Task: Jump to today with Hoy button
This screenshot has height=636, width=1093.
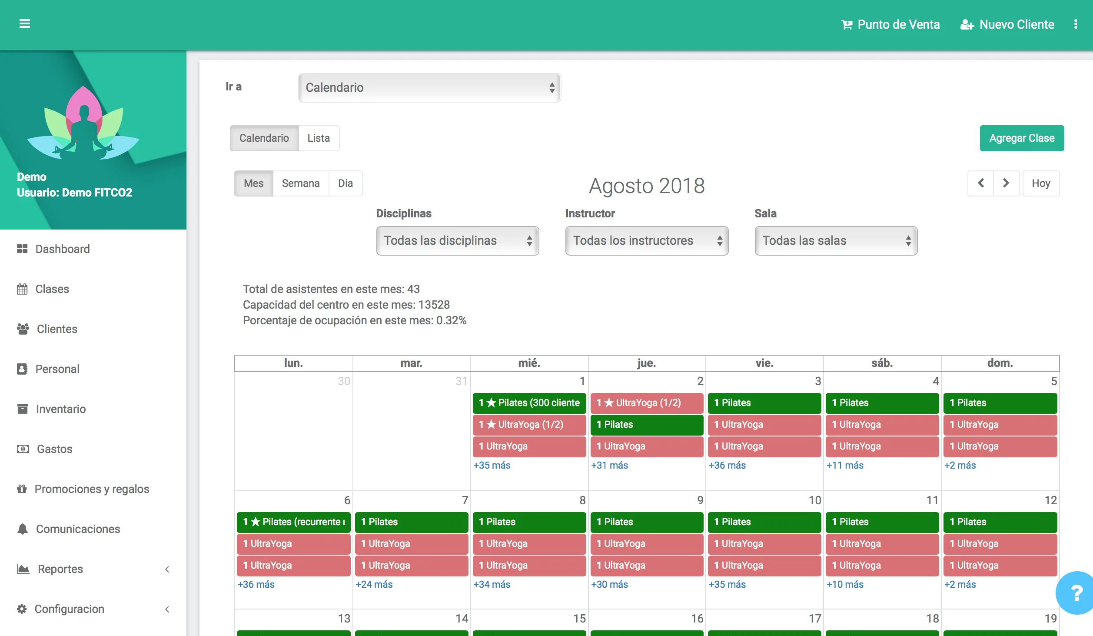Action: point(1041,183)
